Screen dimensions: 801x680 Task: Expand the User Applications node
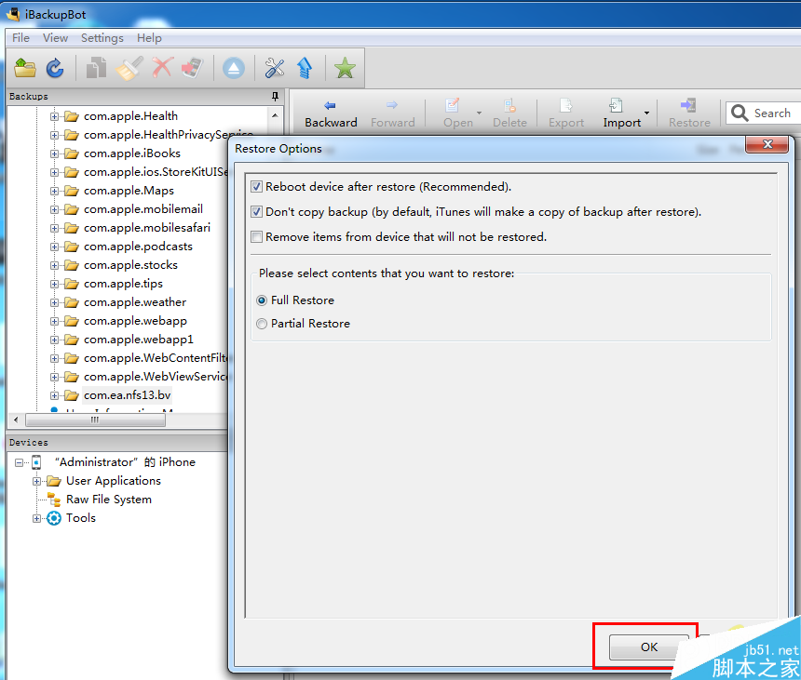pyautogui.click(x=36, y=481)
